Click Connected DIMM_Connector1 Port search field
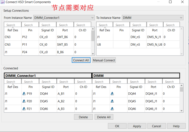Screen dimensions: 189x132 66,81
